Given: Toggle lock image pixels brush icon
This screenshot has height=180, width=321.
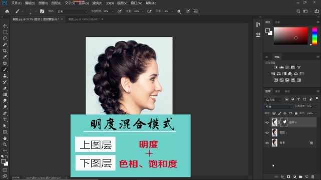Looking at the screenshot, I should pos(279,113).
